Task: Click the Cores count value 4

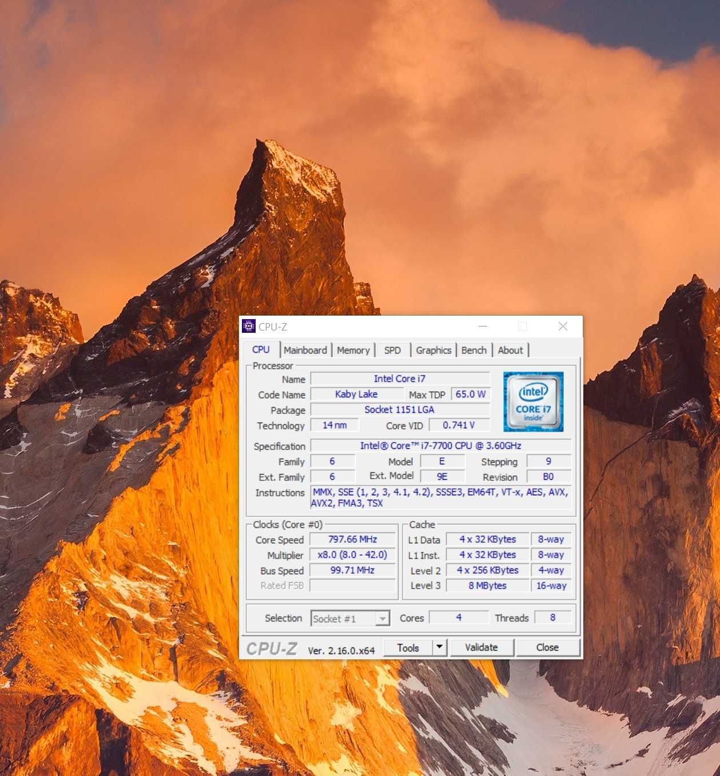Action: pos(459,618)
